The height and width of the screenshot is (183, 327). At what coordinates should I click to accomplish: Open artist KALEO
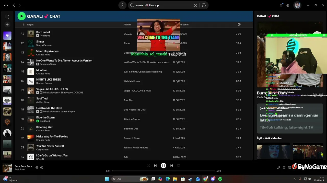[x=40, y=159]
